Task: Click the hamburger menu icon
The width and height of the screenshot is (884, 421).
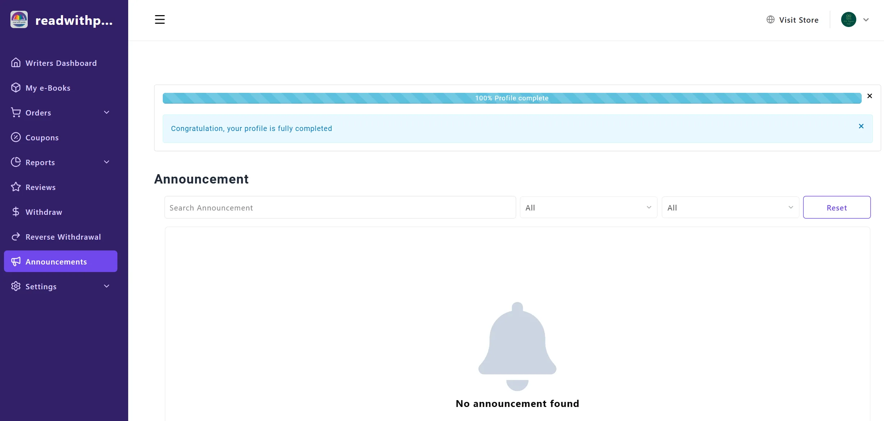Action: (160, 19)
